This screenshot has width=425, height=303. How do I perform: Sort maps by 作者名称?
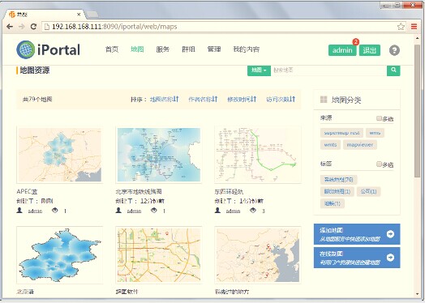coord(203,100)
